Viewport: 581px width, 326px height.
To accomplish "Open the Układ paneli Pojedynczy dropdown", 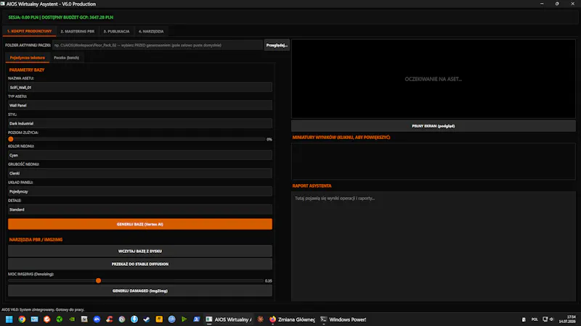I will [140, 191].
